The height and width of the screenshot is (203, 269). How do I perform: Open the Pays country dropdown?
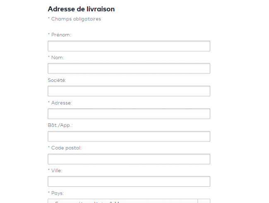point(122,201)
